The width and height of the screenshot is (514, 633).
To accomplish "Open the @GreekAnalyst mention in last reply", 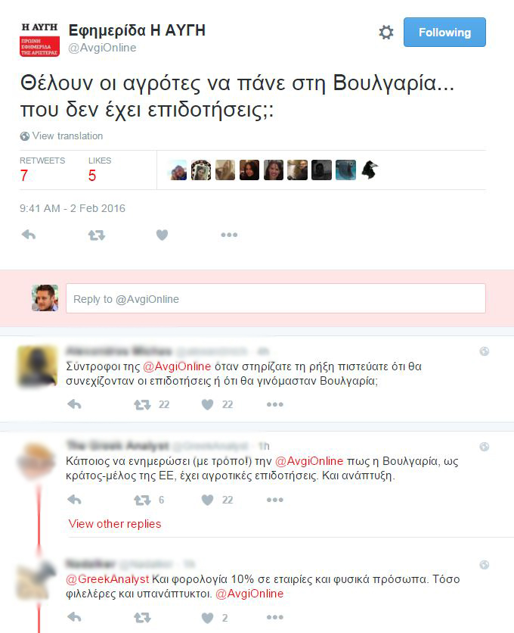I will pyautogui.click(x=107, y=579).
